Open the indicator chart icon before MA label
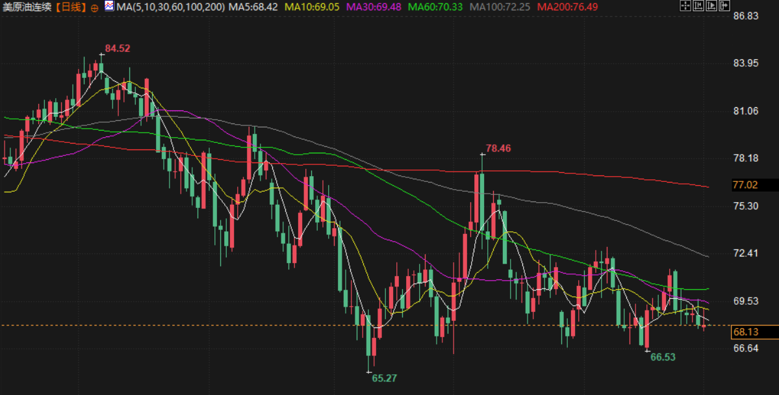This screenshot has width=779, height=395. 109,6
